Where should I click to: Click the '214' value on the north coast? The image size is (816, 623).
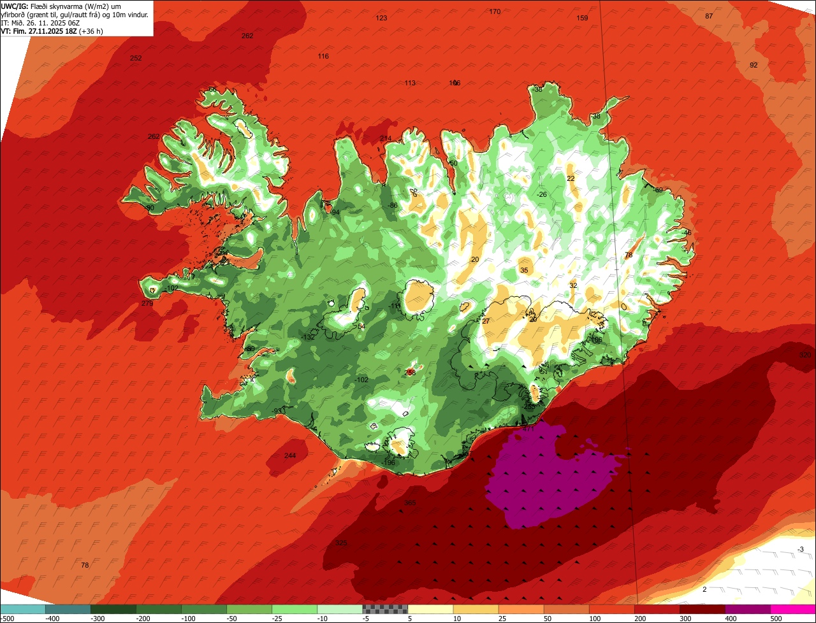[386, 138]
